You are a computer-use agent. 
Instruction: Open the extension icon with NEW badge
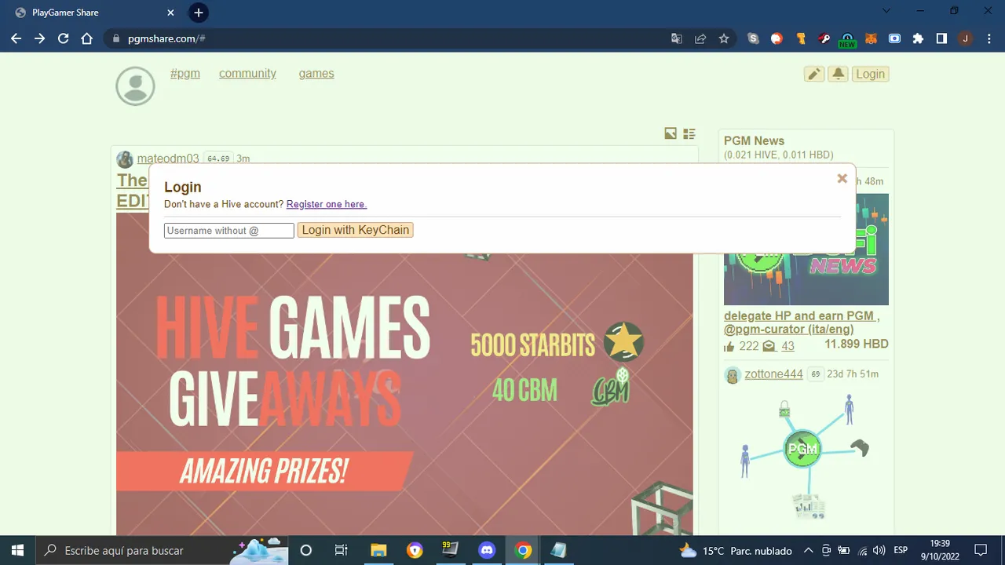coord(847,39)
